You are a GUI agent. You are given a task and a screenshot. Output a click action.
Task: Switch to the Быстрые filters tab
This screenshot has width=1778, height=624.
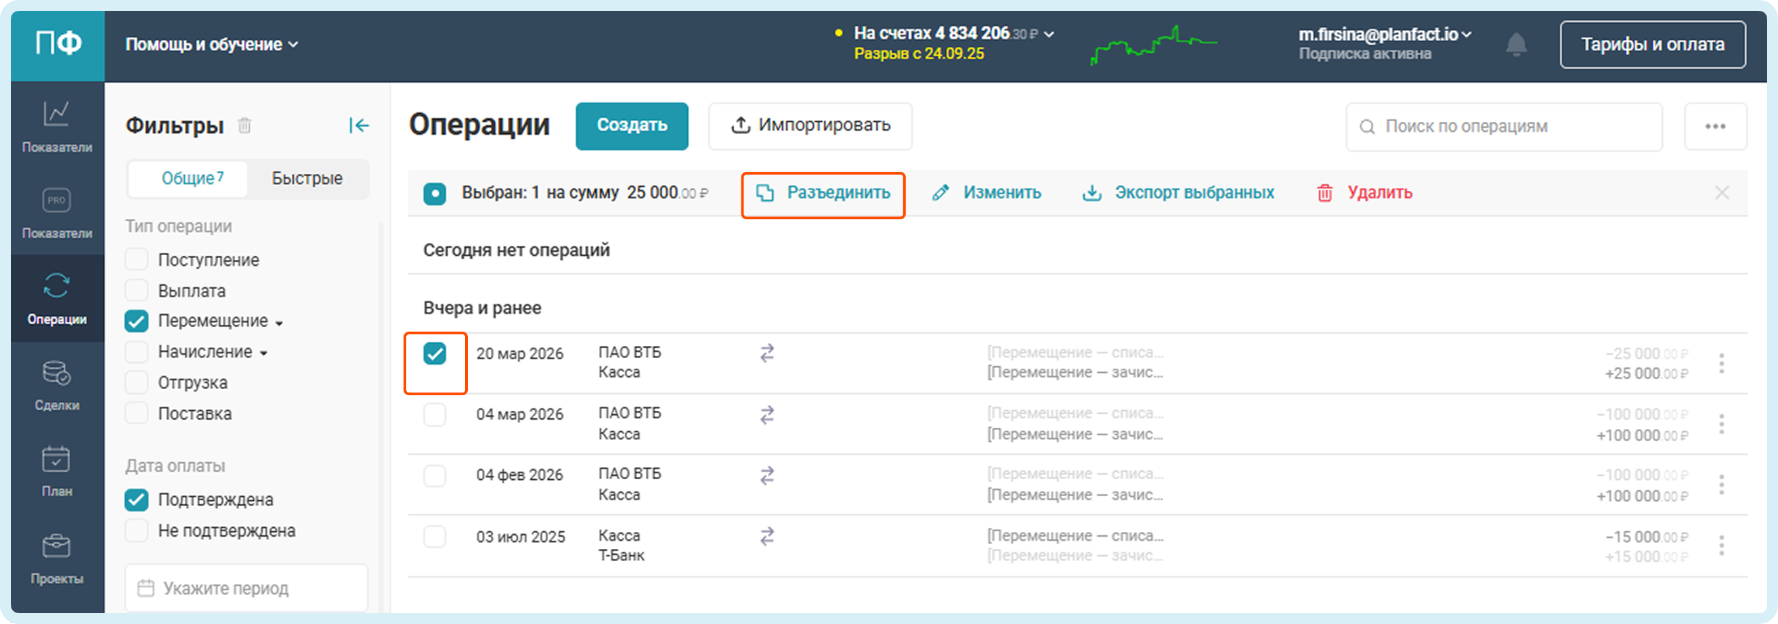pyautogui.click(x=307, y=179)
